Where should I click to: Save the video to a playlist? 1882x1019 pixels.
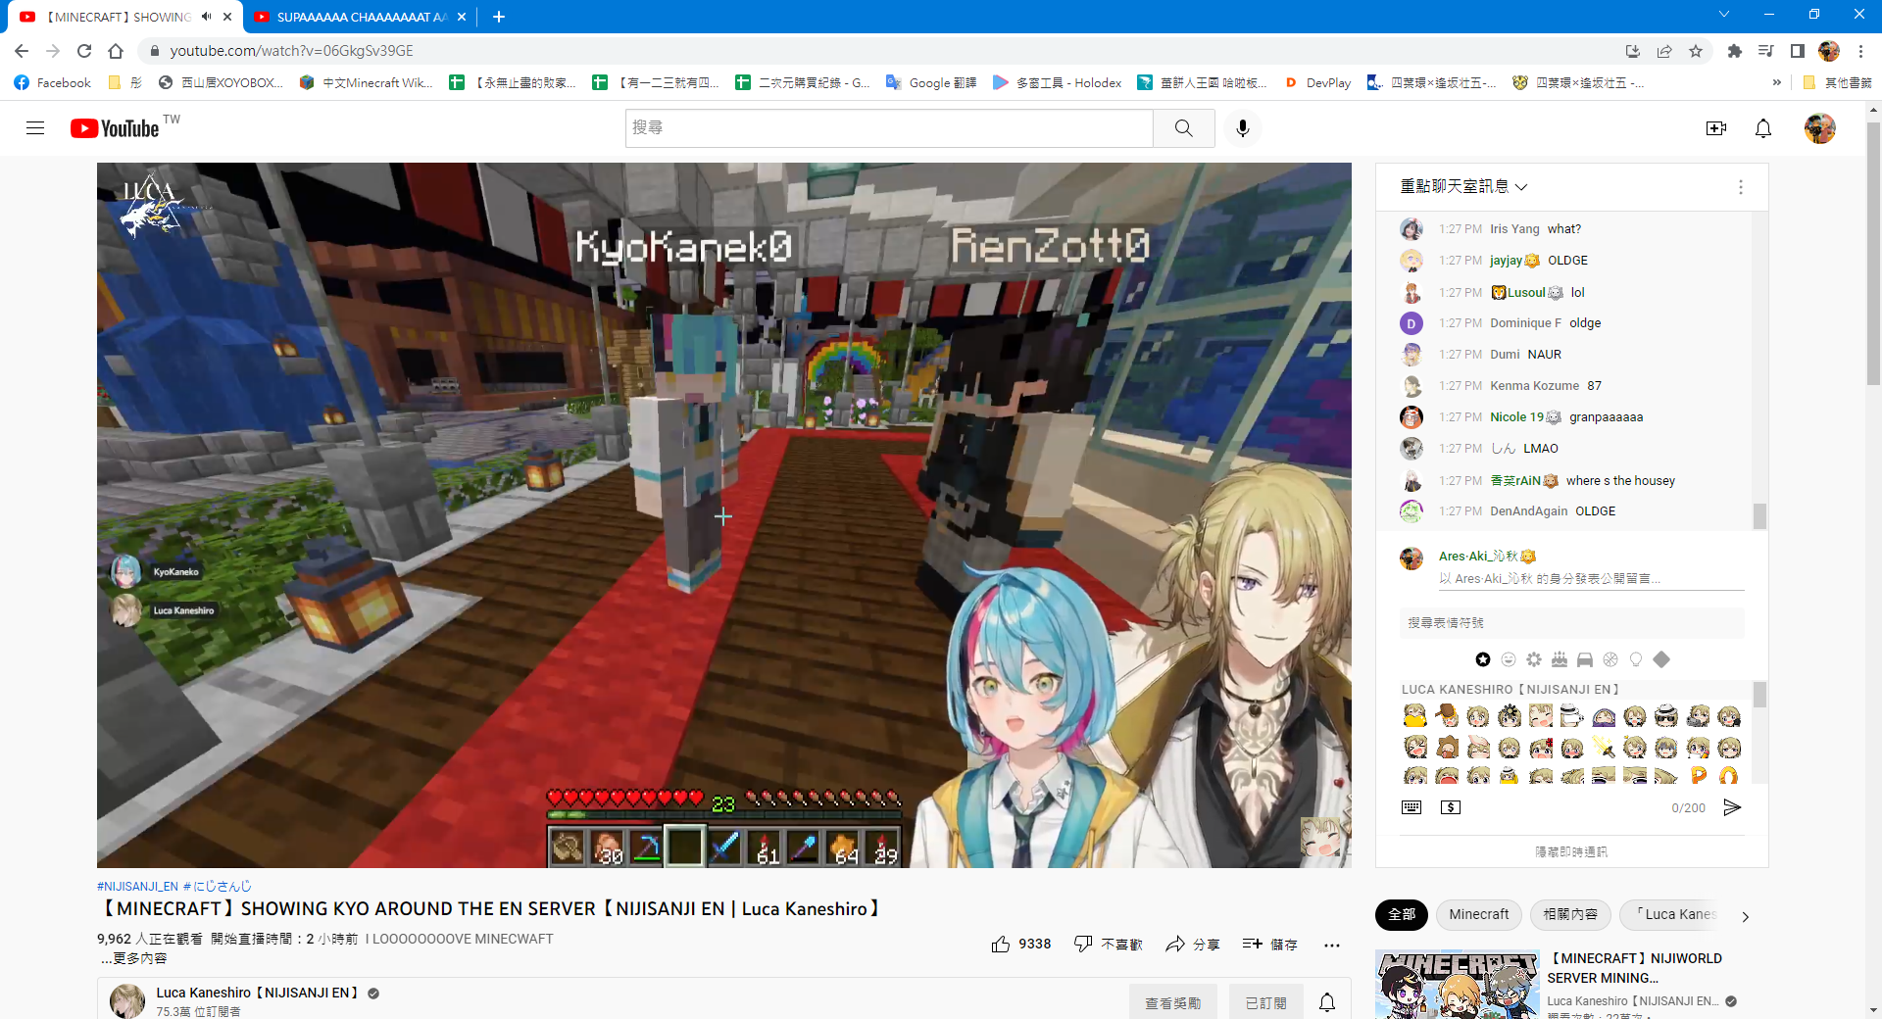(1269, 945)
